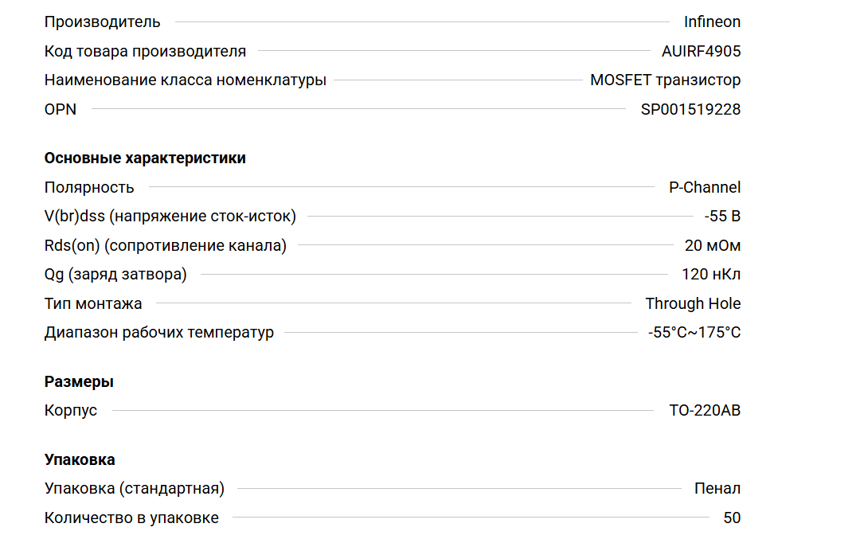The image size is (860, 543).
Task: Click Диапазон рабочих температур label
Action: [158, 333]
